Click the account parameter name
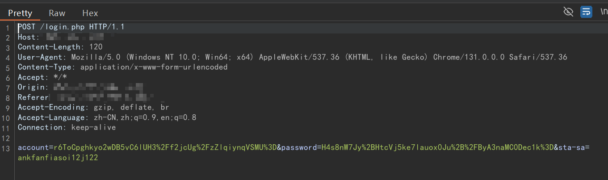 [x=33, y=147]
